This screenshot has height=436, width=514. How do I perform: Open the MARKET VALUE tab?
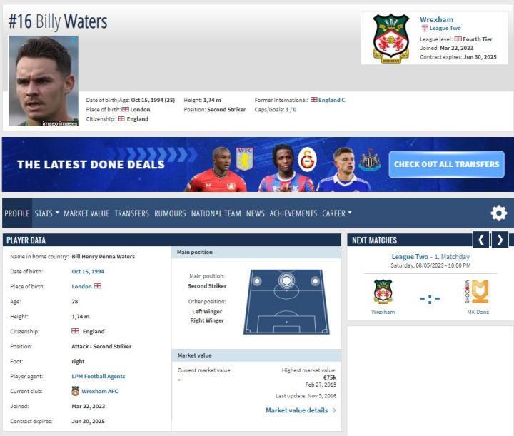coord(86,213)
